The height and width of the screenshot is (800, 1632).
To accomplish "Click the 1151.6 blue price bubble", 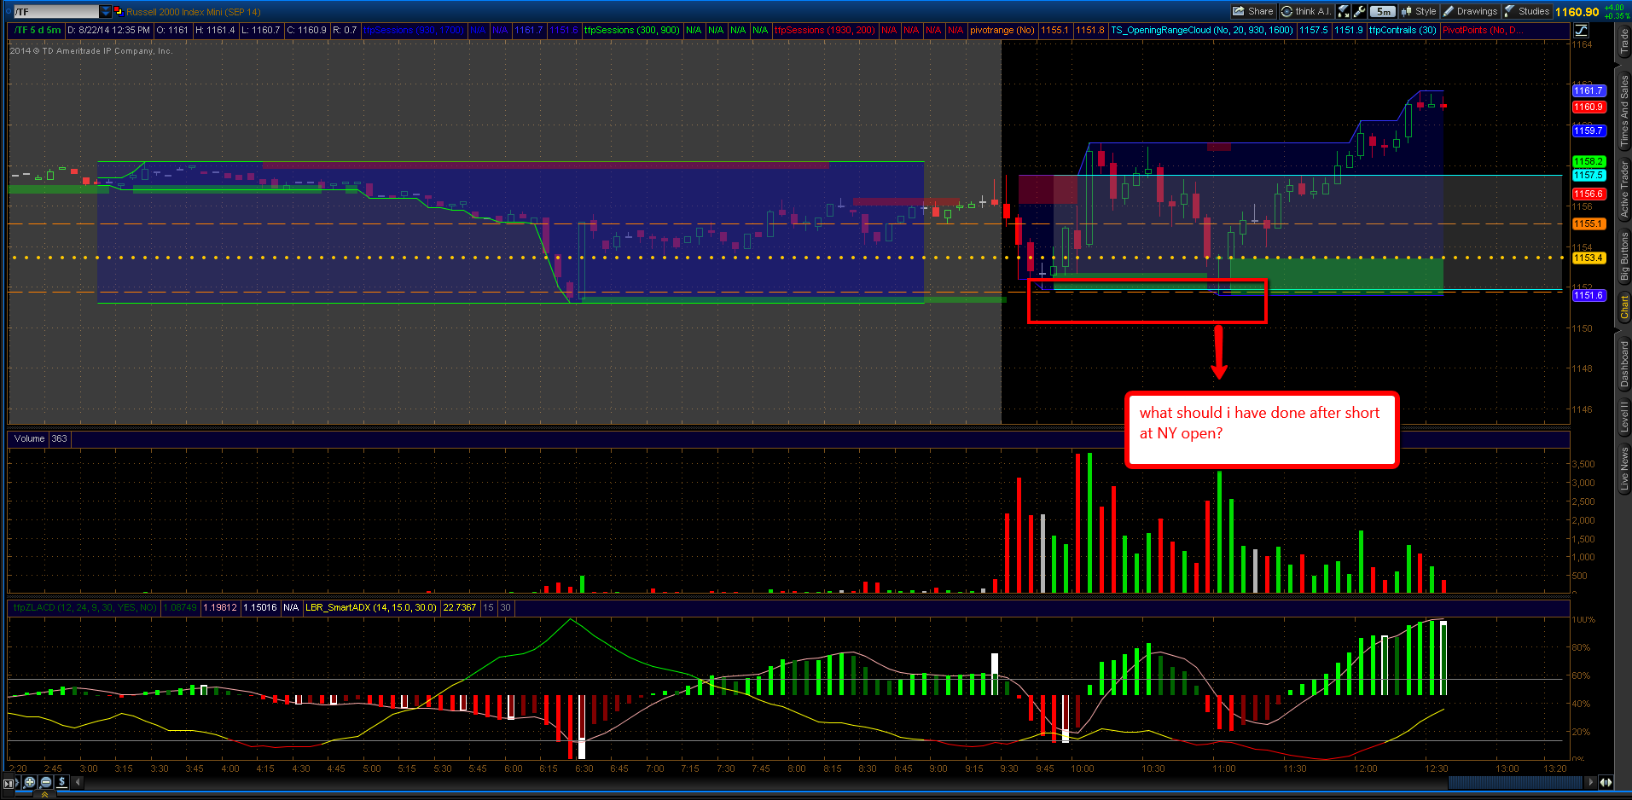I will (1589, 295).
